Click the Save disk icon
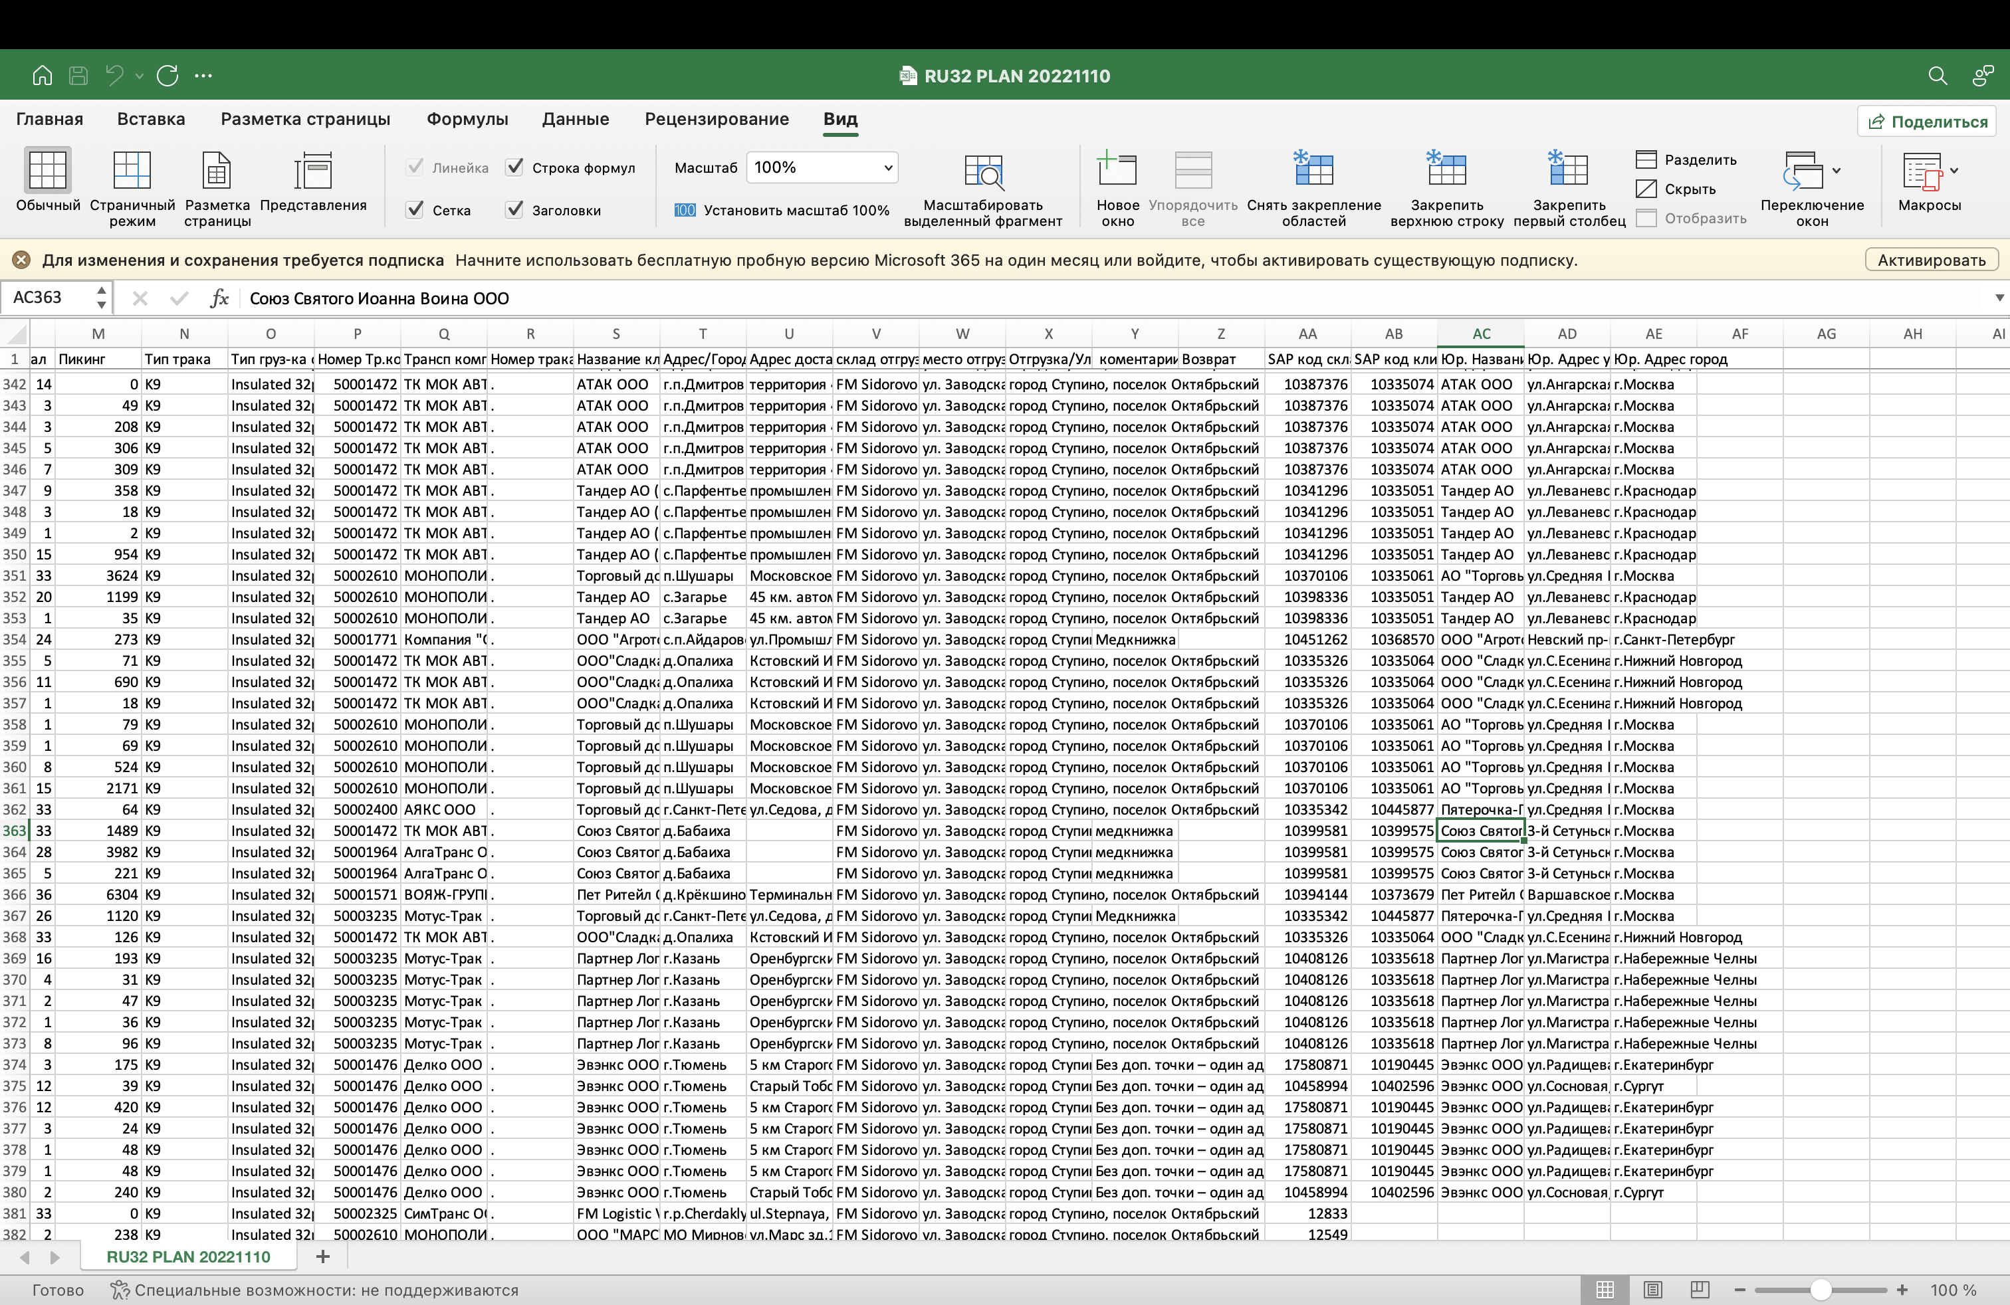 coord(78,76)
